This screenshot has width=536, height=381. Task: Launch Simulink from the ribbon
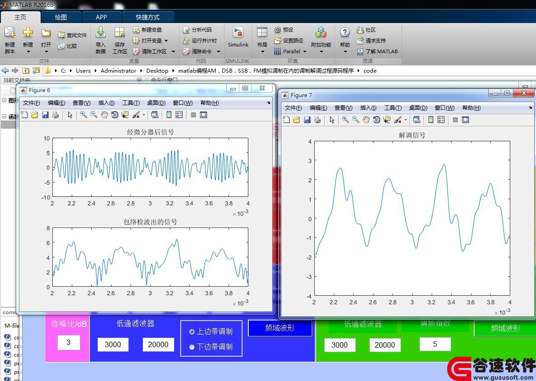point(238,37)
